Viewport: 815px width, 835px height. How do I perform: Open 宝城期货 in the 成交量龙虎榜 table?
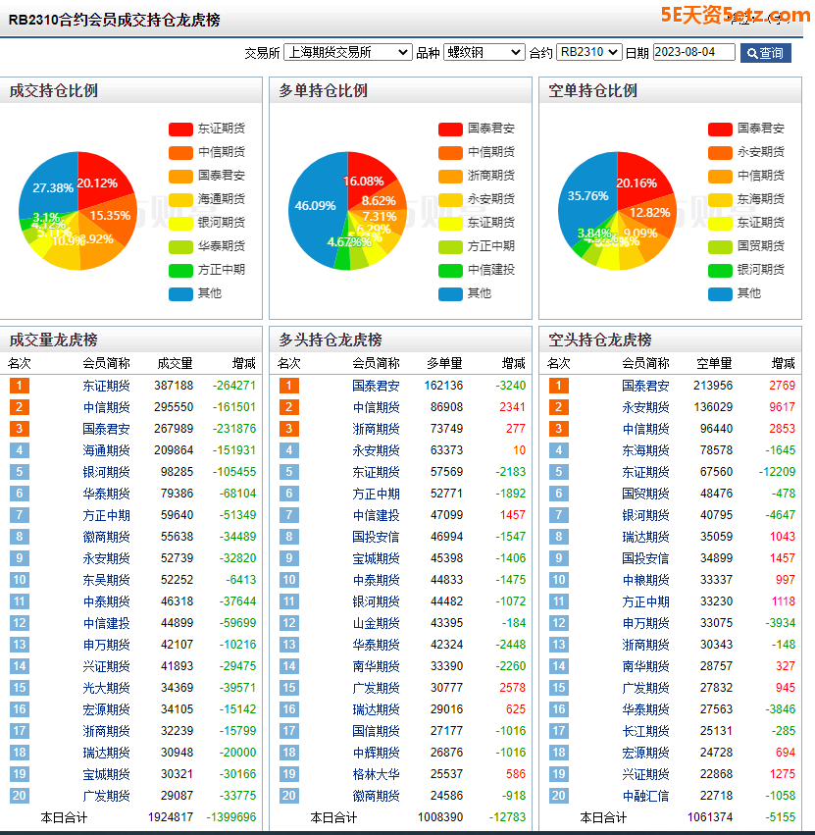(x=106, y=774)
